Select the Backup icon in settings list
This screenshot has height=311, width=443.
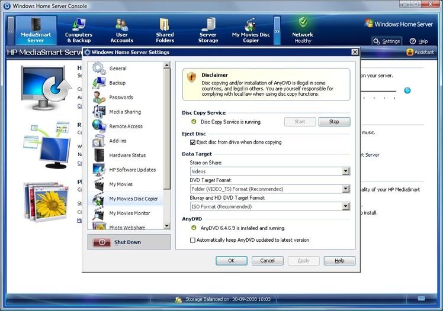pyautogui.click(x=99, y=83)
